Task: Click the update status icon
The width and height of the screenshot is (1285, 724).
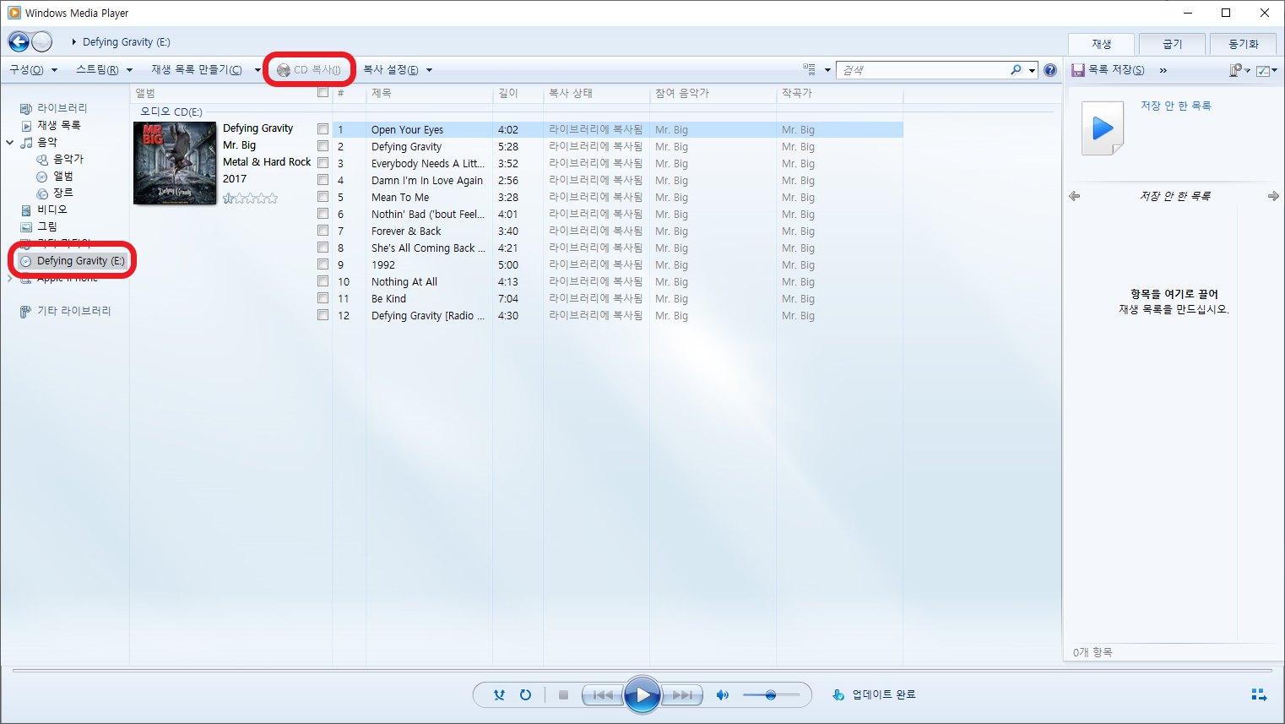Action: tap(838, 694)
